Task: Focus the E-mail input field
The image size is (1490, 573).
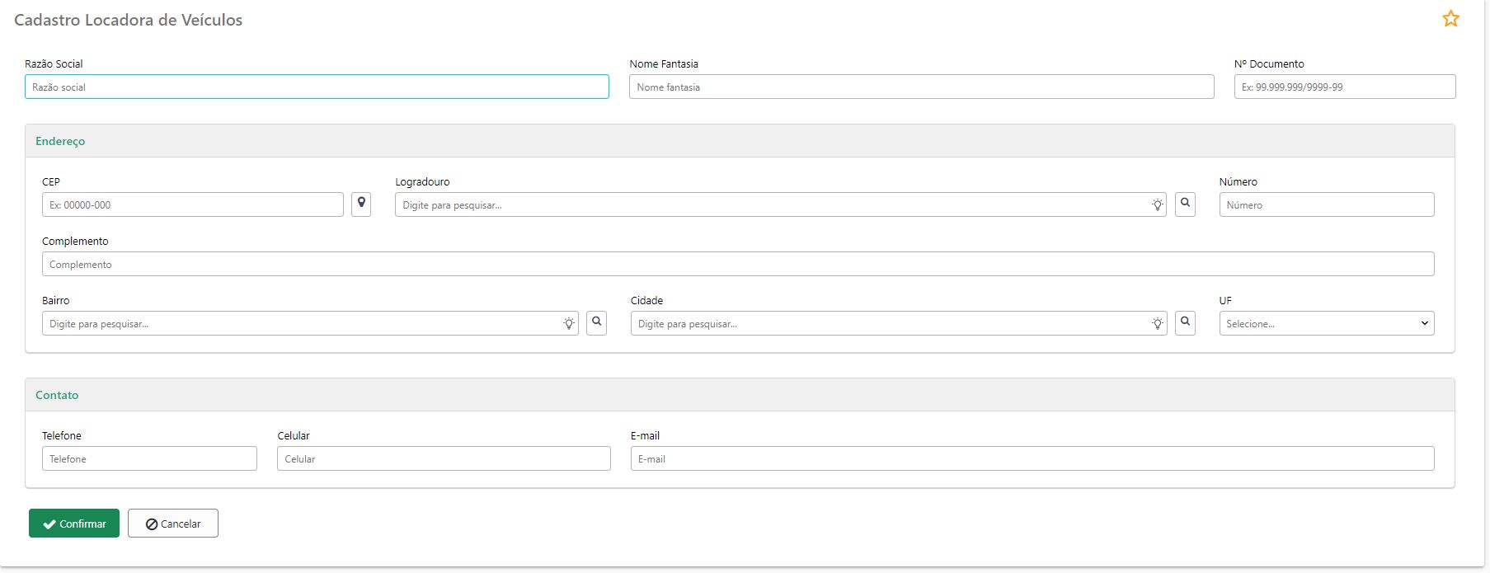Action: coord(1032,458)
